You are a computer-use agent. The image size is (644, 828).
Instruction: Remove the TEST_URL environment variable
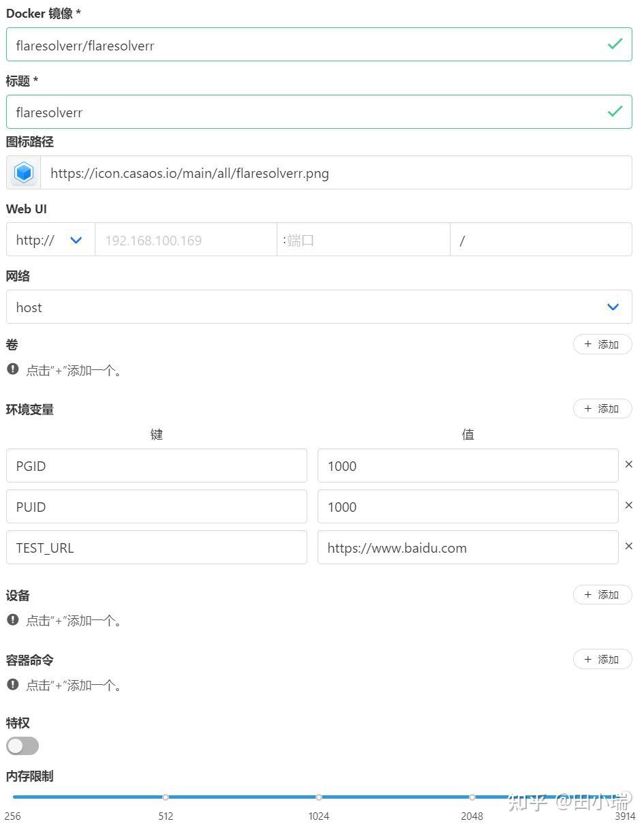(x=628, y=546)
